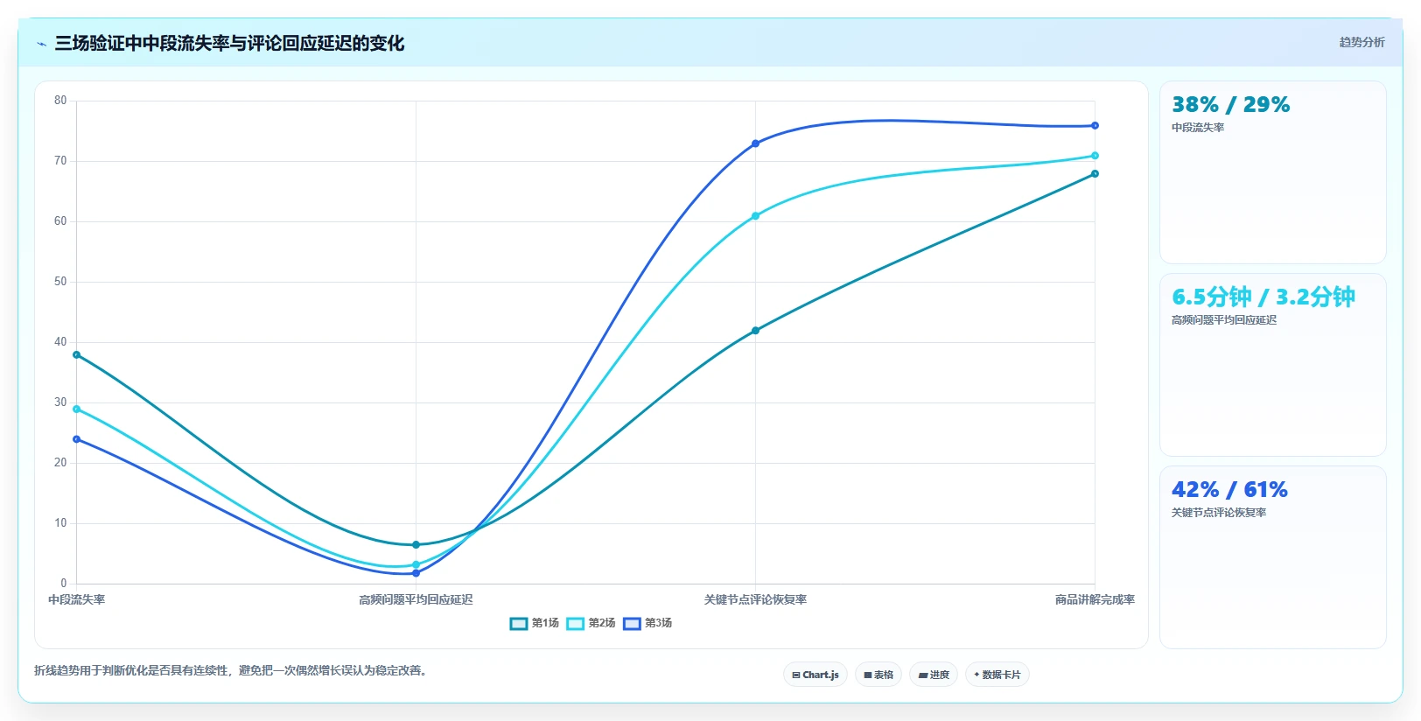Image resolution: width=1421 pixels, height=721 pixels.
Task: Select 第1场 data point at 中段流失率 (38)
Action: pyautogui.click(x=77, y=354)
